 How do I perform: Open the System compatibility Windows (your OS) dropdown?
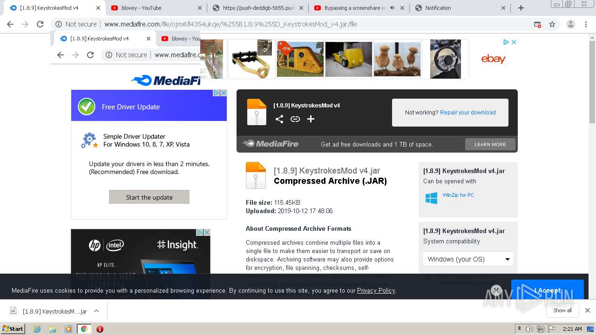click(x=468, y=259)
